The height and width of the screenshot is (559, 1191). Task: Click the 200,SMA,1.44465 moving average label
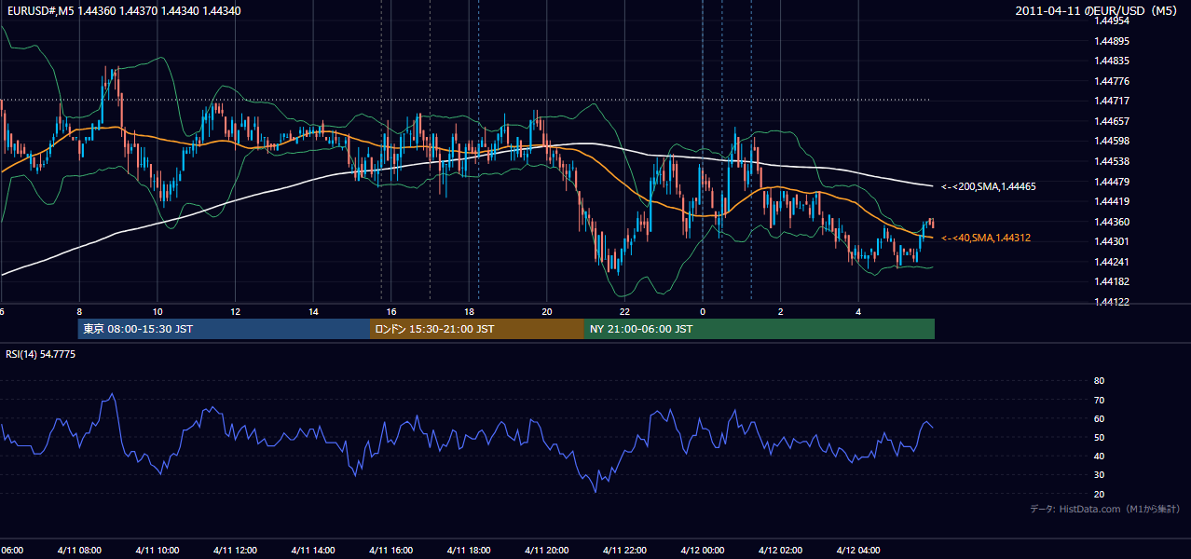(x=989, y=186)
